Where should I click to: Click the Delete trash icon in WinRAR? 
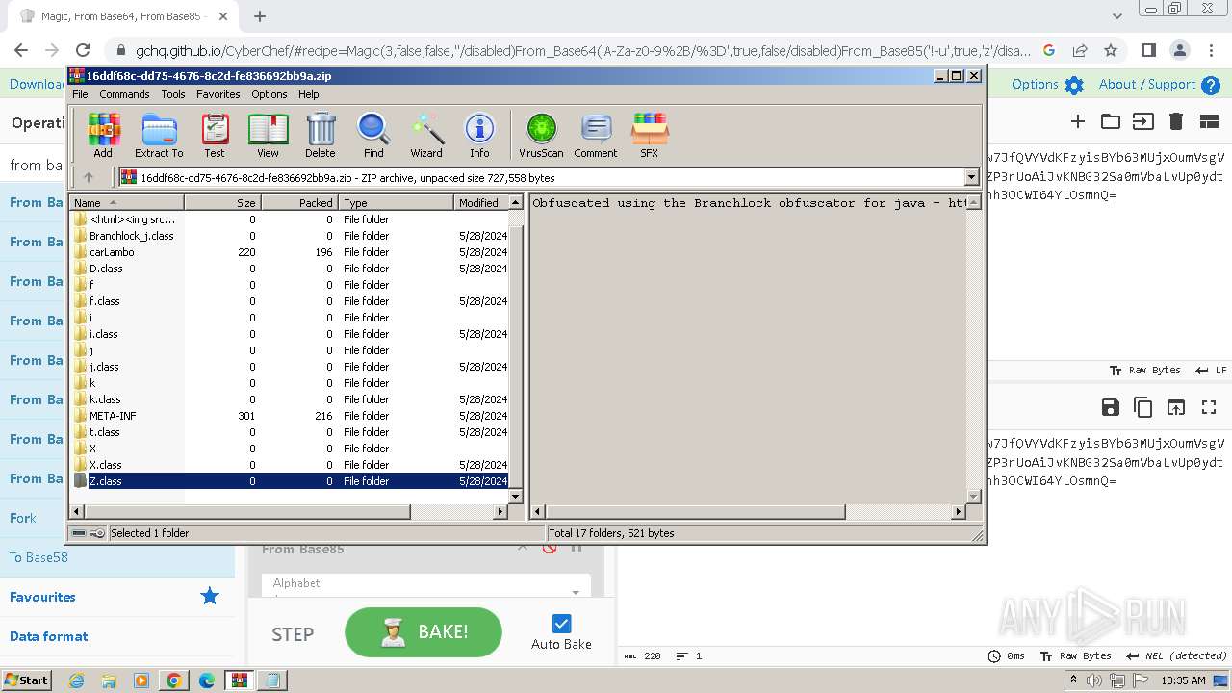click(x=321, y=135)
